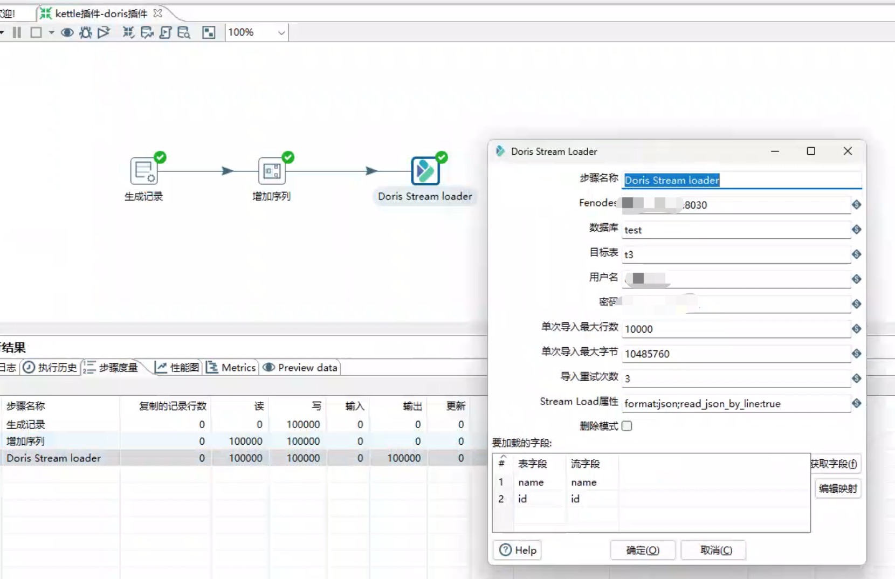Open Help in Doris Stream Loader dialog
Image resolution: width=895 pixels, height=579 pixels.
click(x=518, y=550)
